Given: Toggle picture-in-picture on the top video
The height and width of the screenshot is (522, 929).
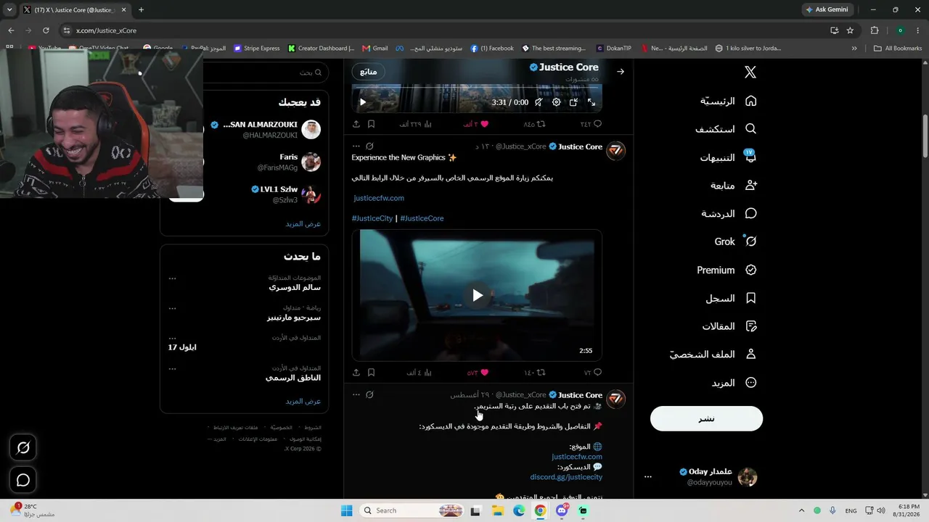Looking at the screenshot, I should (x=573, y=102).
